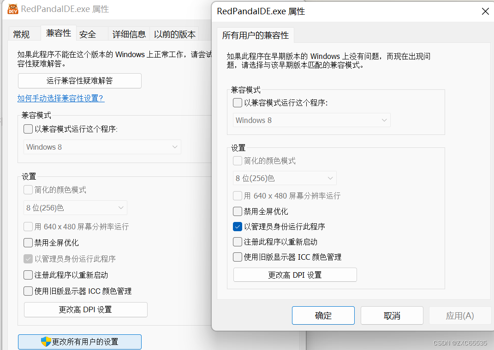Screen dimensions: 494x350
Task: Enable 以兼容模式运行这个程序 in all-users dialog
Action: tap(237, 103)
